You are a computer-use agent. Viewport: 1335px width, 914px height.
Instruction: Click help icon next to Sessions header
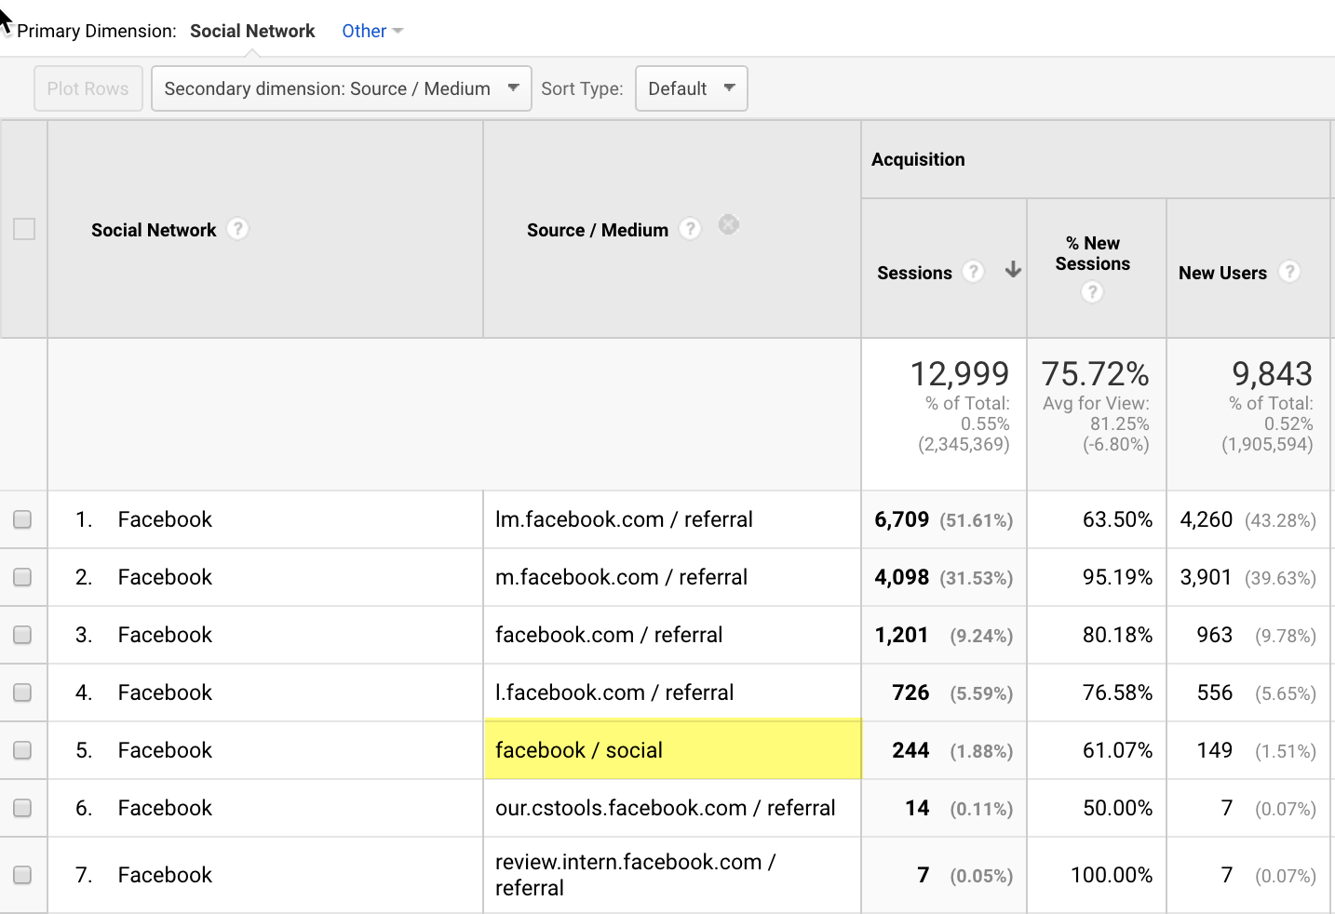pyautogui.click(x=973, y=272)
